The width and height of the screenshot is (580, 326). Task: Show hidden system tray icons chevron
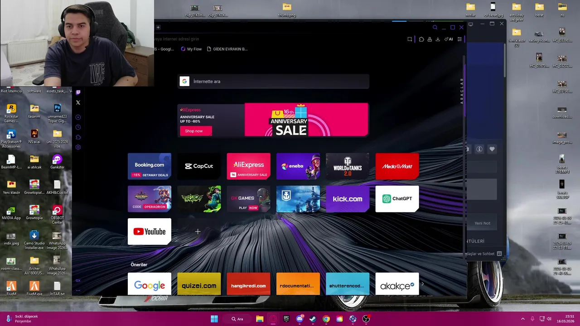tap(522, 319)
